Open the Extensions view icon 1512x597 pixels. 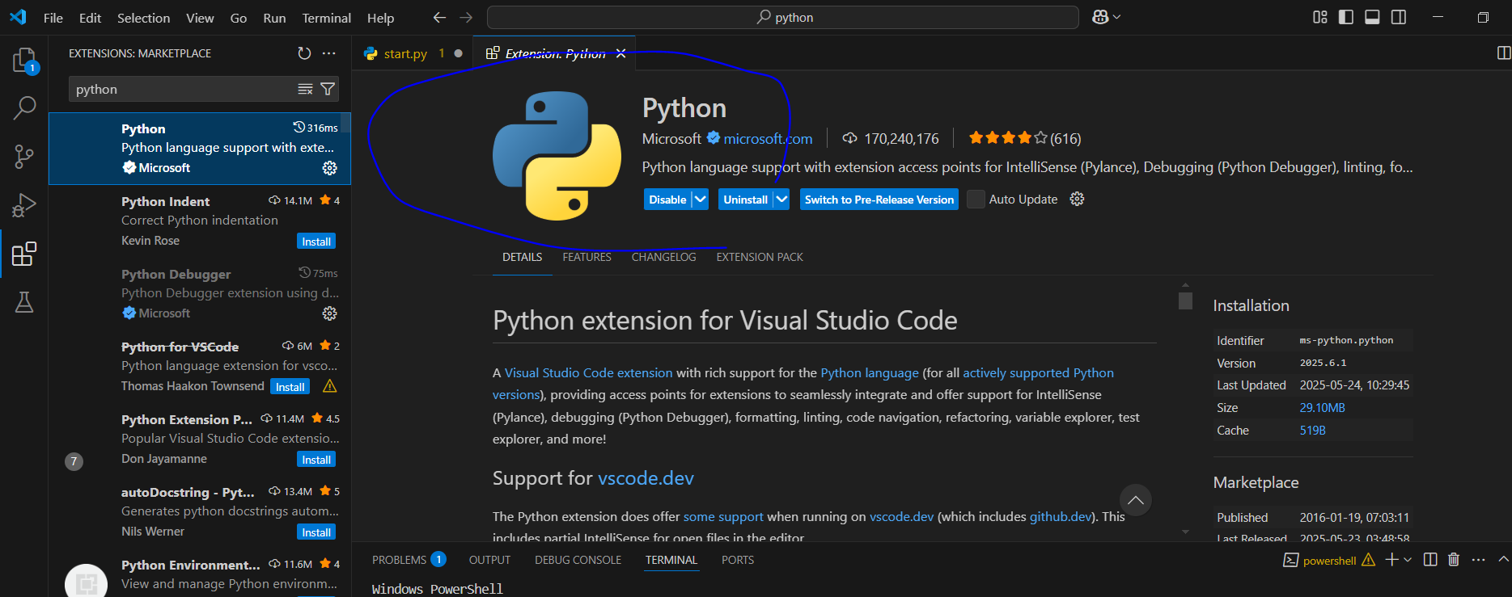24,254
